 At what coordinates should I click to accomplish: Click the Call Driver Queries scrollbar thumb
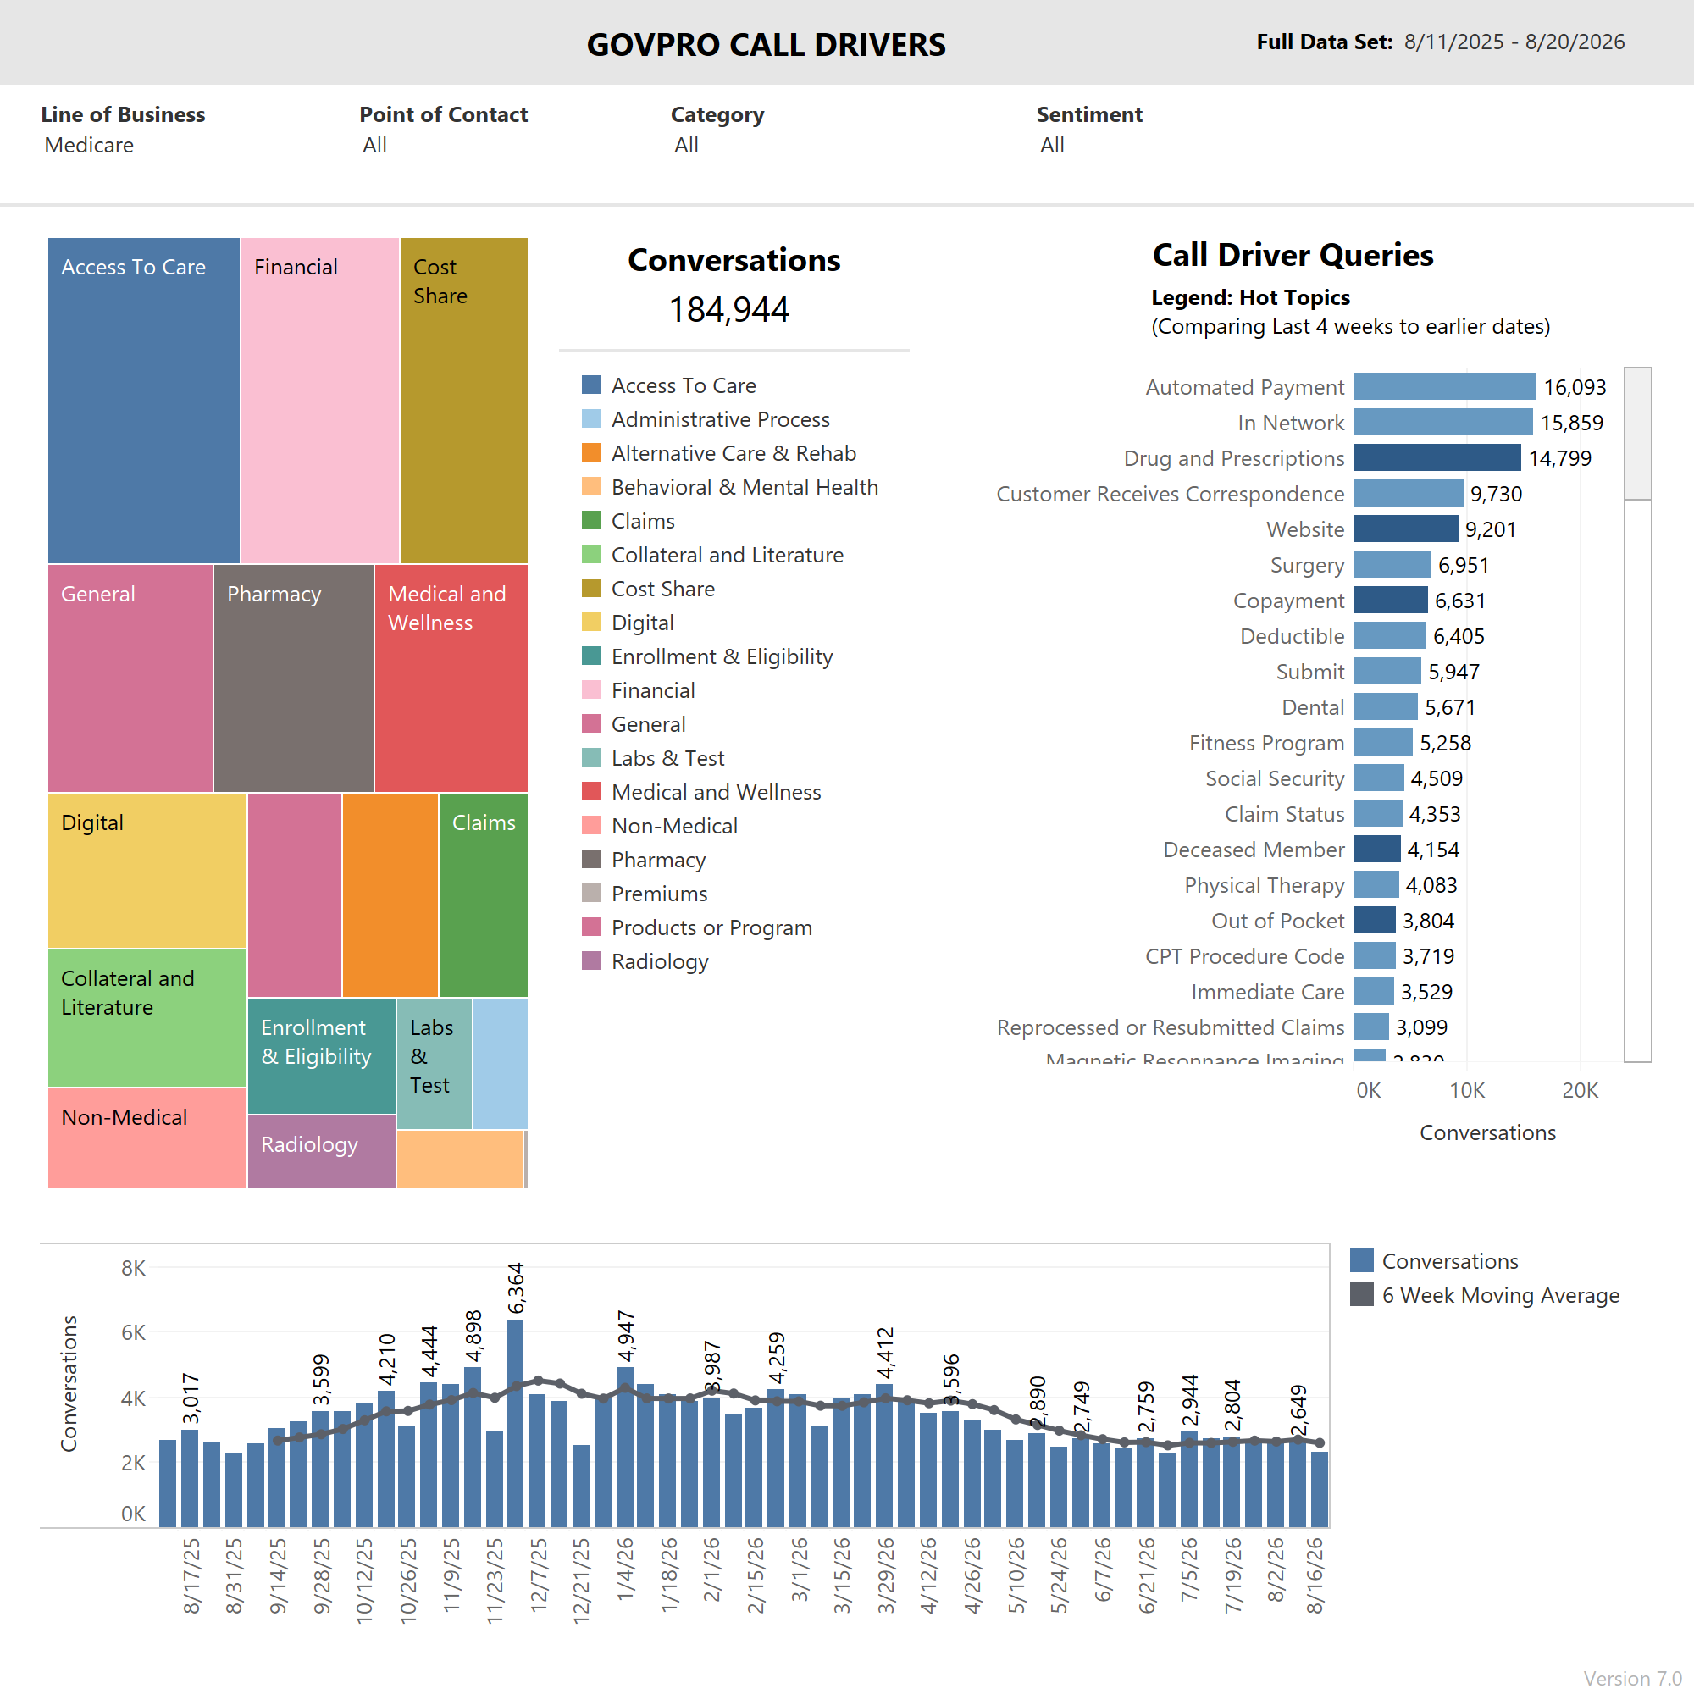coord(1637,433)
